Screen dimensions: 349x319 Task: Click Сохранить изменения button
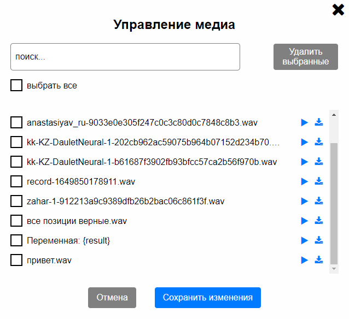coord(207,298)
